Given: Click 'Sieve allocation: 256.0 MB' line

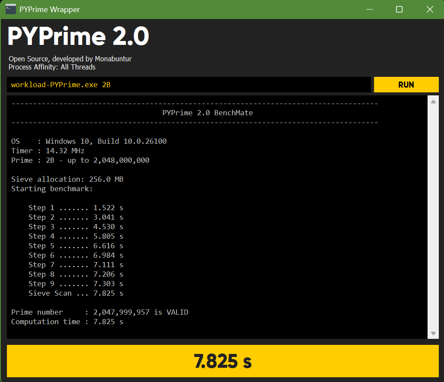Looking at the screenshot, I should [67, 180].
